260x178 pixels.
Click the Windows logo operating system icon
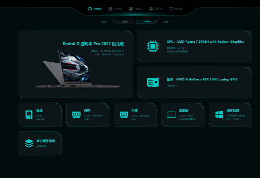point(219,115)
